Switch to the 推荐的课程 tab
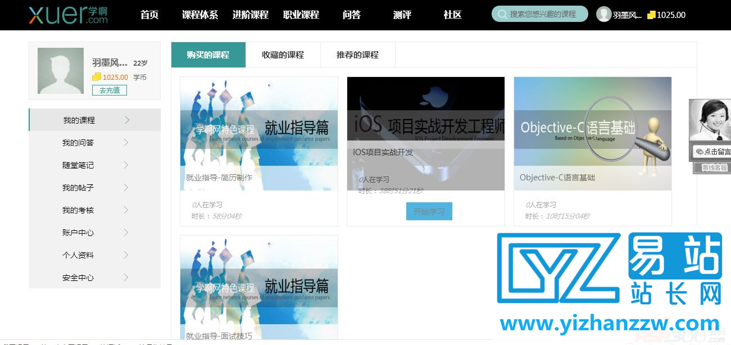 tap(357, 55)
